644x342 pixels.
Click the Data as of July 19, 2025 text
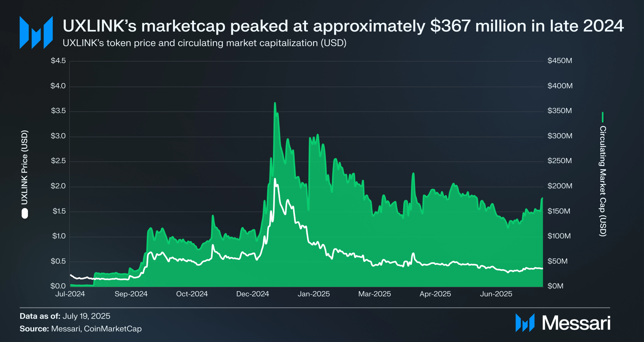65,316
